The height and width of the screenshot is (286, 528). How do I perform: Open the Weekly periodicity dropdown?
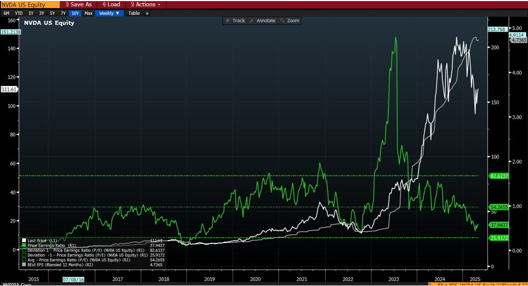pos(109,13)
